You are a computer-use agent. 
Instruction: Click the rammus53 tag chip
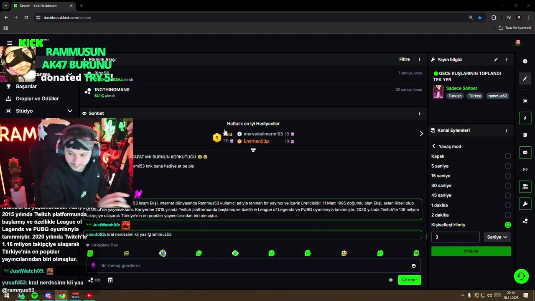[x=498, y=96]
